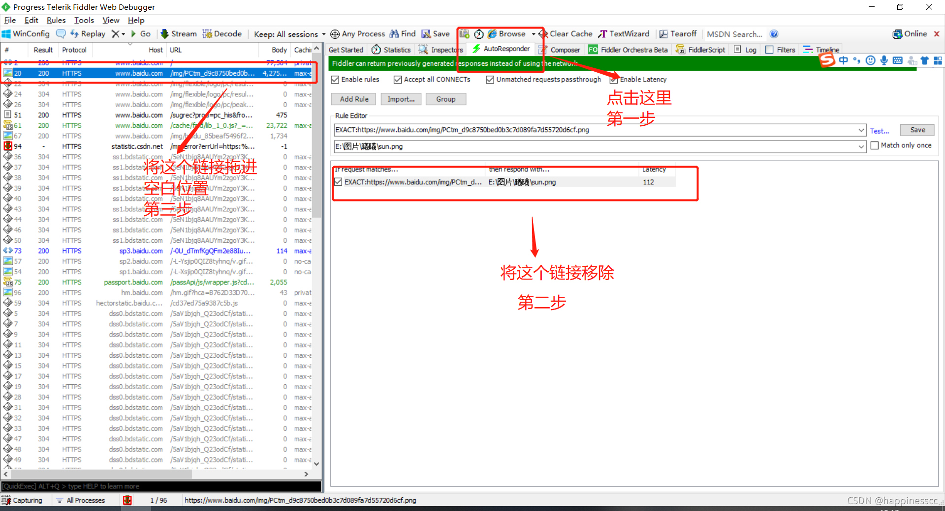
Task: Open the Tools menu
Action: [84, 20]
